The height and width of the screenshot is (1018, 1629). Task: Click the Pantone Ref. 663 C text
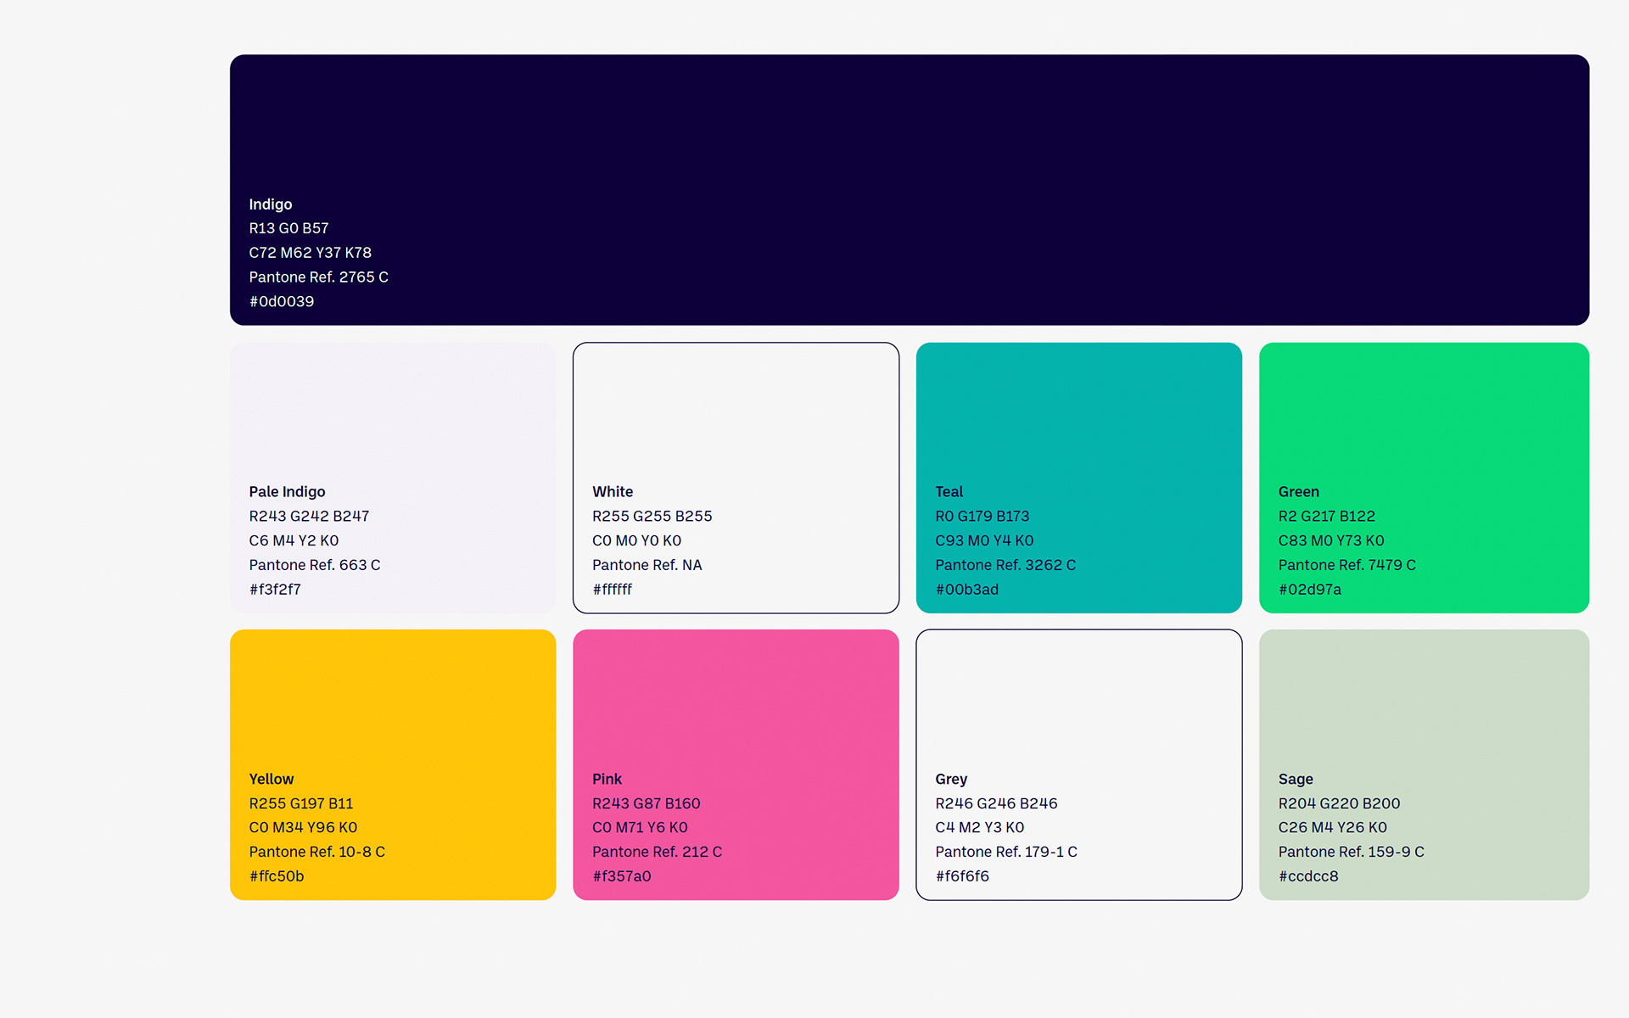click(314, 565)
